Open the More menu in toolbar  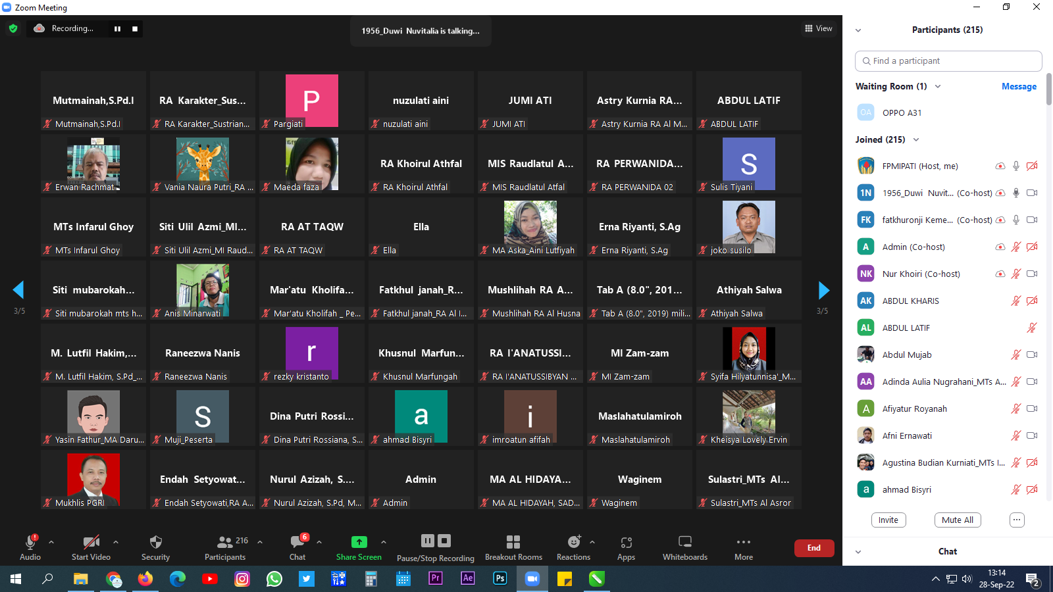pyautogui.click(x=744, y=543)
